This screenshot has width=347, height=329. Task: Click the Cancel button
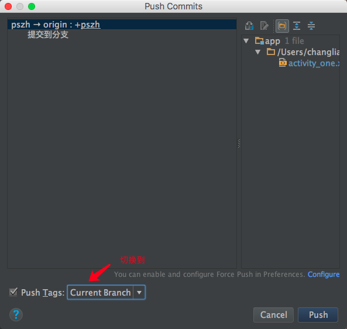[273, 314]
